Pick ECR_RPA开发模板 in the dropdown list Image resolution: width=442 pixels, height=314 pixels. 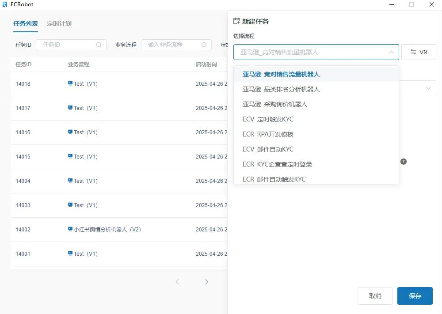pyautogui.click(x=268, y=134)
